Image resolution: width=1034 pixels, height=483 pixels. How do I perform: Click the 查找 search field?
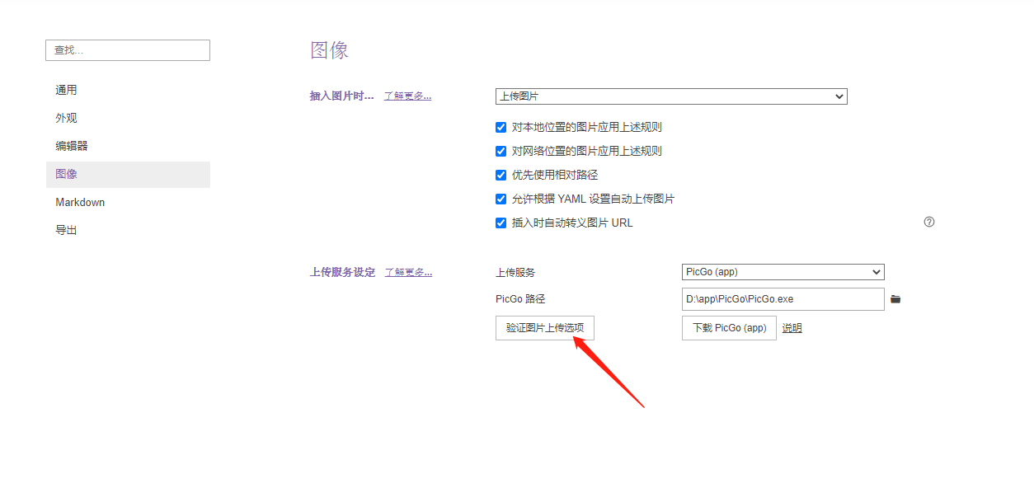pos(128,50)
